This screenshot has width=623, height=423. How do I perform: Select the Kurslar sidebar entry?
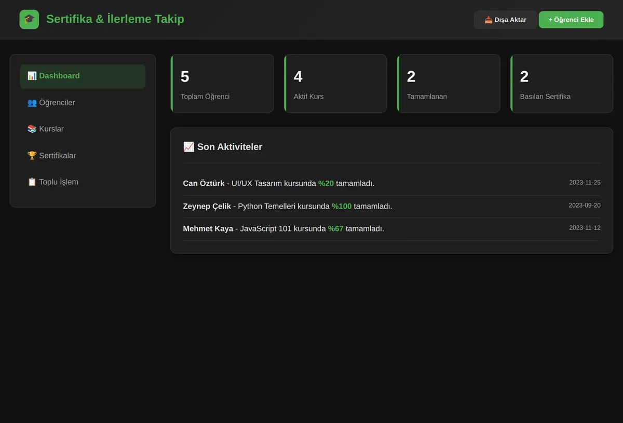[x=83, y=129]
